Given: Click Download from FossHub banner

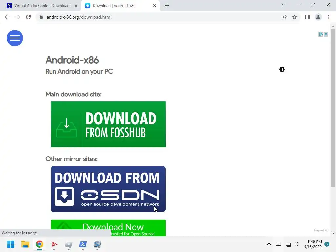Looking at the screenshot, I should click(108, 124).
